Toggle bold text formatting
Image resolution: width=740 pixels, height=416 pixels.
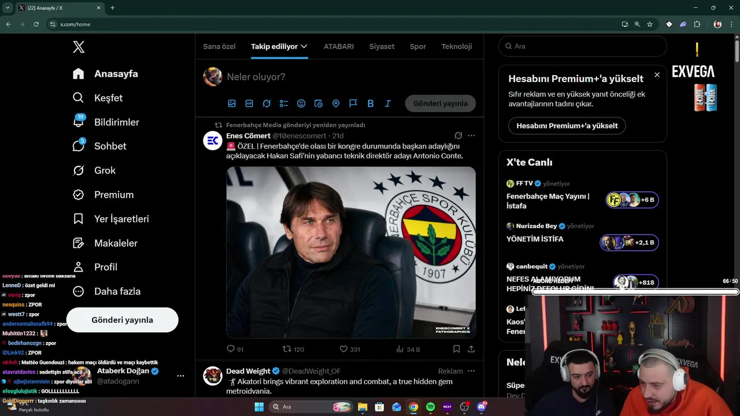click(x=371, y=103)
